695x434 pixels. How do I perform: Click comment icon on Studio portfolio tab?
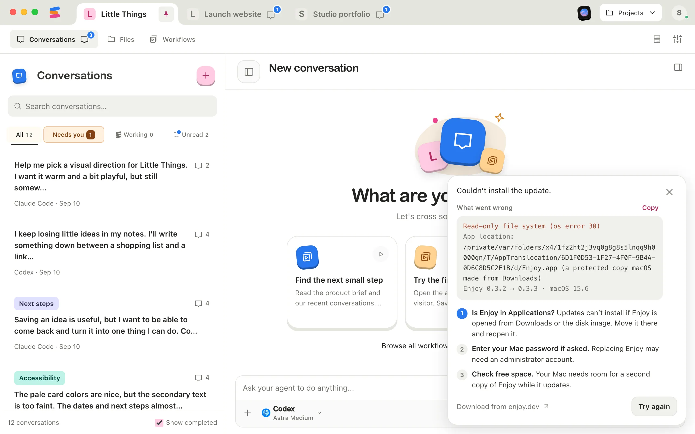pos(380,15)
